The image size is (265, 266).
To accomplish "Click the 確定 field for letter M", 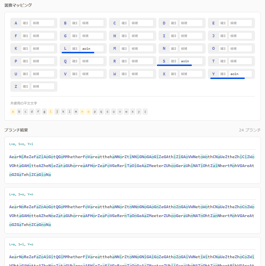I will point(124,49).
